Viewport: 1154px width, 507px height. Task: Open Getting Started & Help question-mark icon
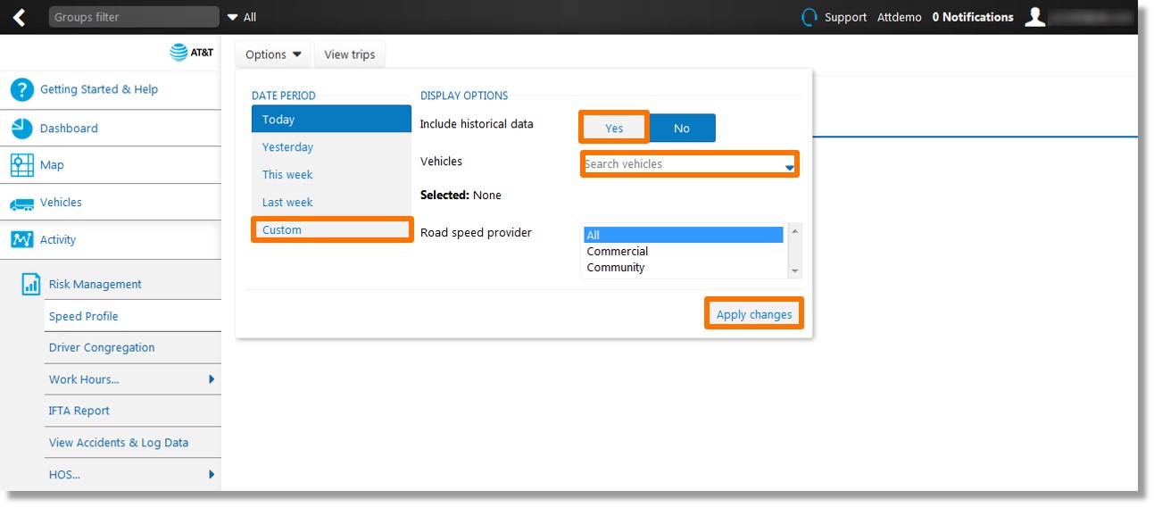[x=21, y=89]
